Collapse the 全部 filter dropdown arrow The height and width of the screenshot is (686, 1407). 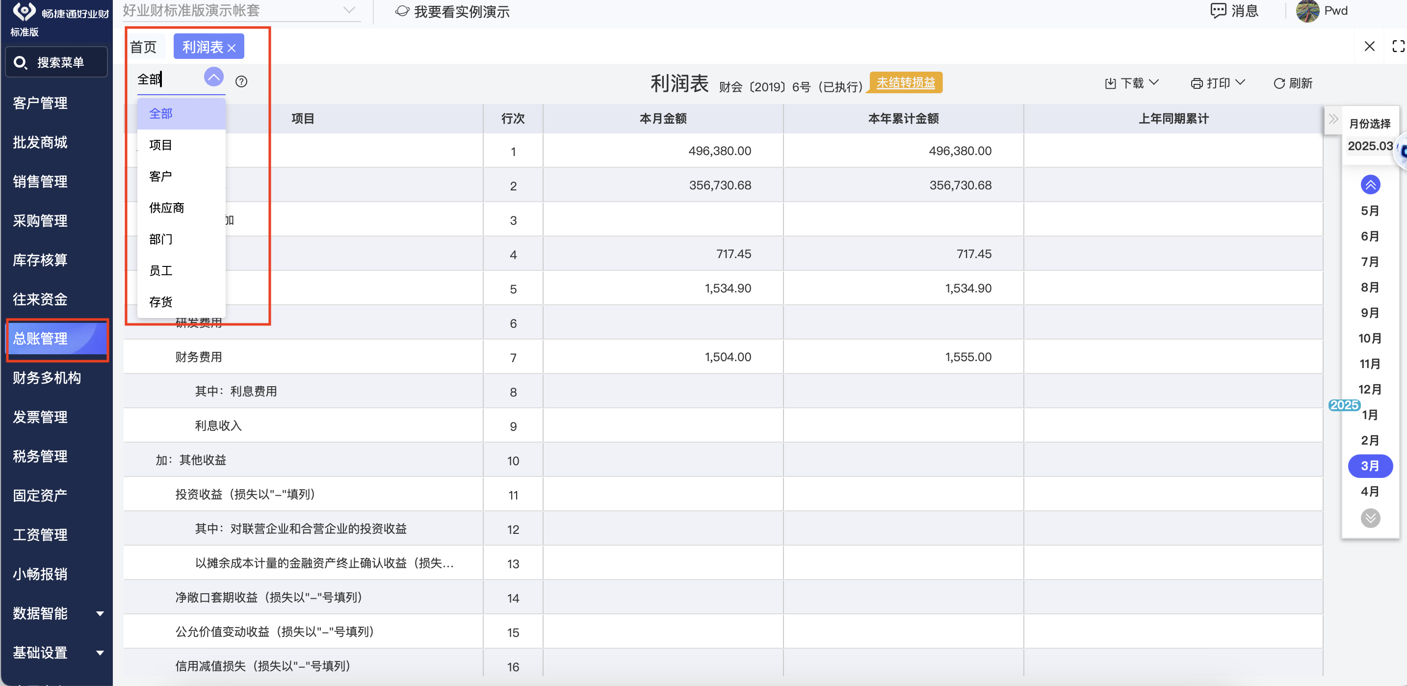[213, 78]
